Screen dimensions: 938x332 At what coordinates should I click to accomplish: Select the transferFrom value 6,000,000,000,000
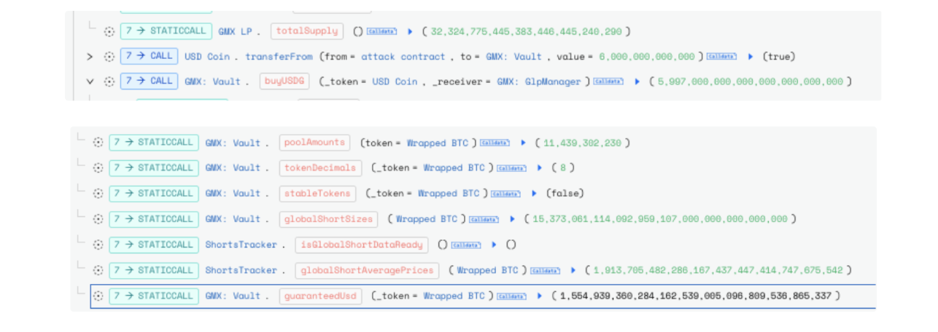[647, 56]
